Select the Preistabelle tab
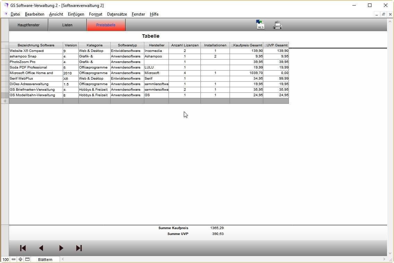This screenshot has height=263, width=394. (x=106, y=25)
